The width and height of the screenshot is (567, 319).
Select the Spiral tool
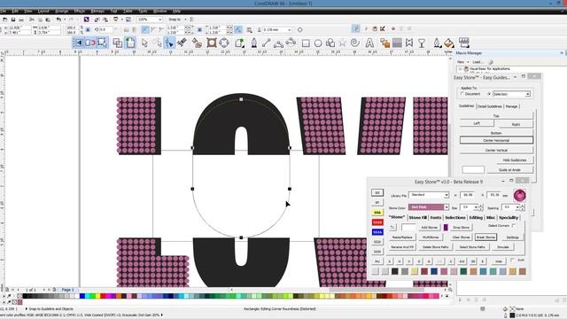(355, 43)
